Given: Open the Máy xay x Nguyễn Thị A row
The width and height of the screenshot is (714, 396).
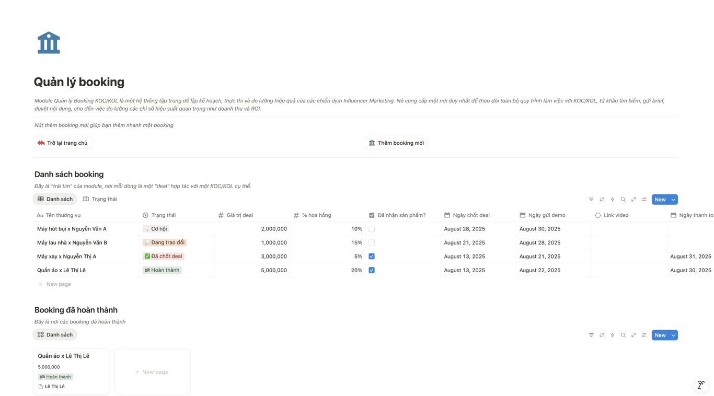Looking at the screenshot, I should 66,257.
